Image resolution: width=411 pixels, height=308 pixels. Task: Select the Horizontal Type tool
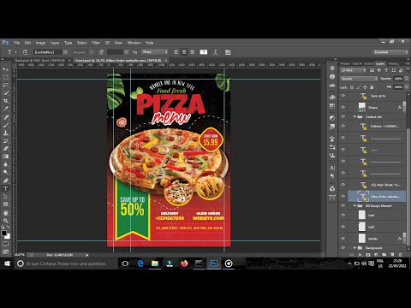[5, 188]
